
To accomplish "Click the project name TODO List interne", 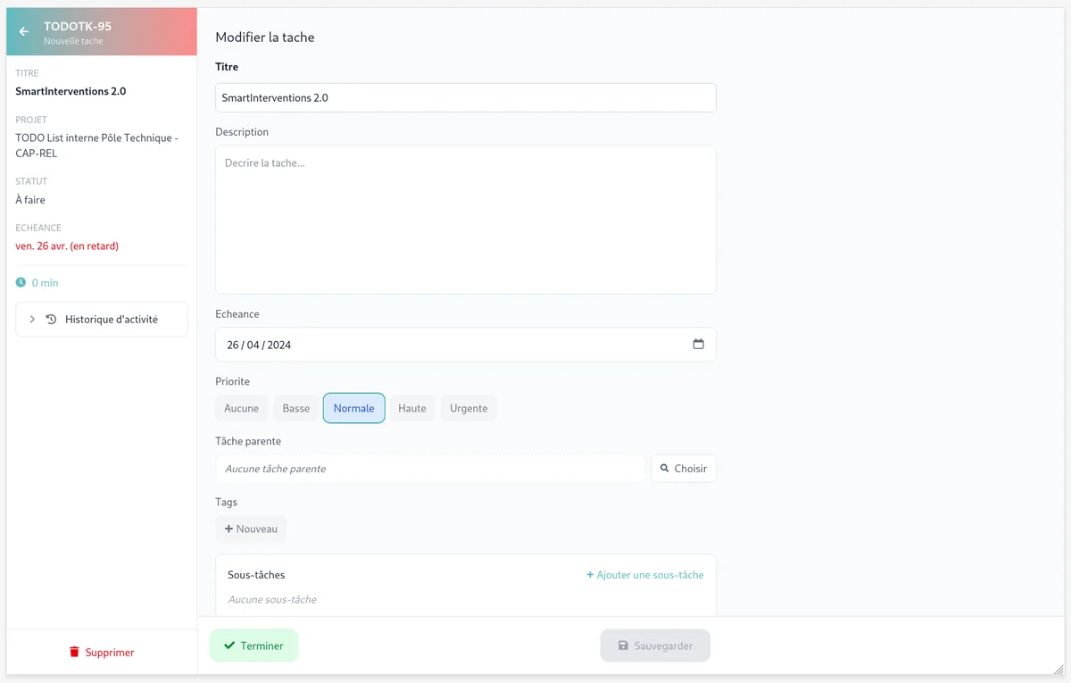I will tap(96, 146).
